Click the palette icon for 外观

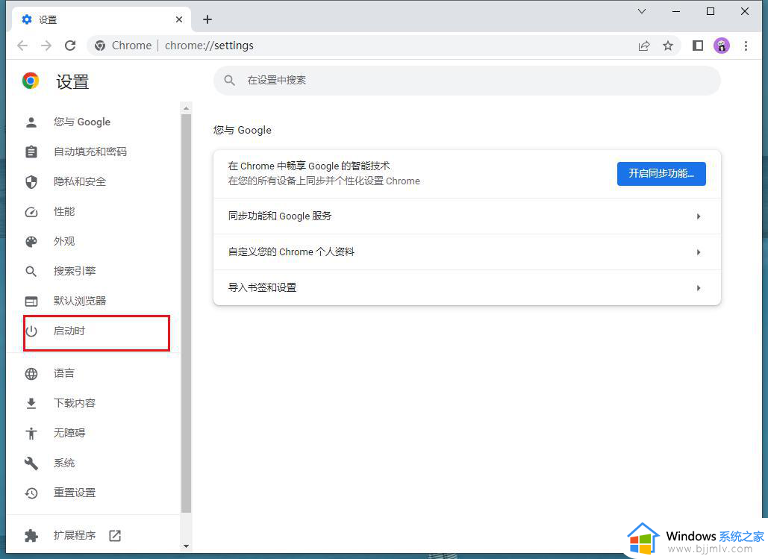31,242
